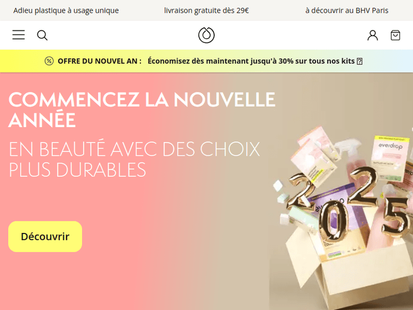This screenshot has height=310, width=413.
Task: Open the user account icon
Action: [x=372, y=35]
